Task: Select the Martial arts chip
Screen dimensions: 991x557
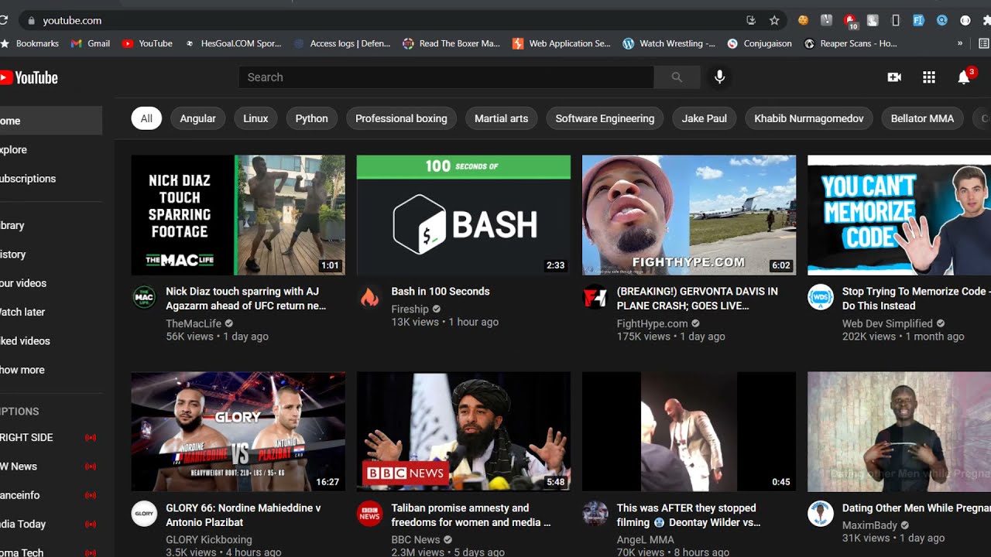Action: (x=501, y=118)
